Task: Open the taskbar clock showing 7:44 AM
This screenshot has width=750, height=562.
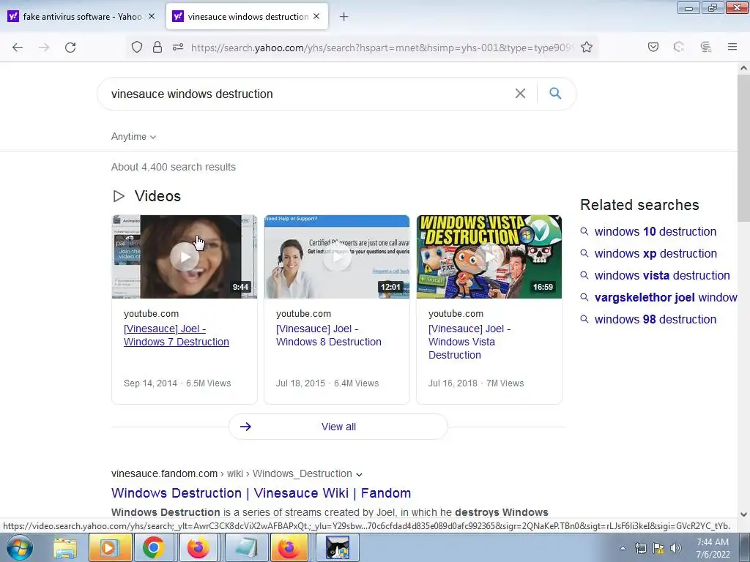Action: click(713, 548)
